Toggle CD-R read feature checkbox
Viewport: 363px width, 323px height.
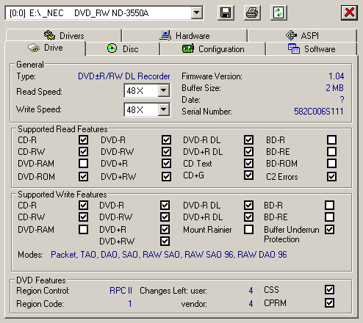[83, 140]
